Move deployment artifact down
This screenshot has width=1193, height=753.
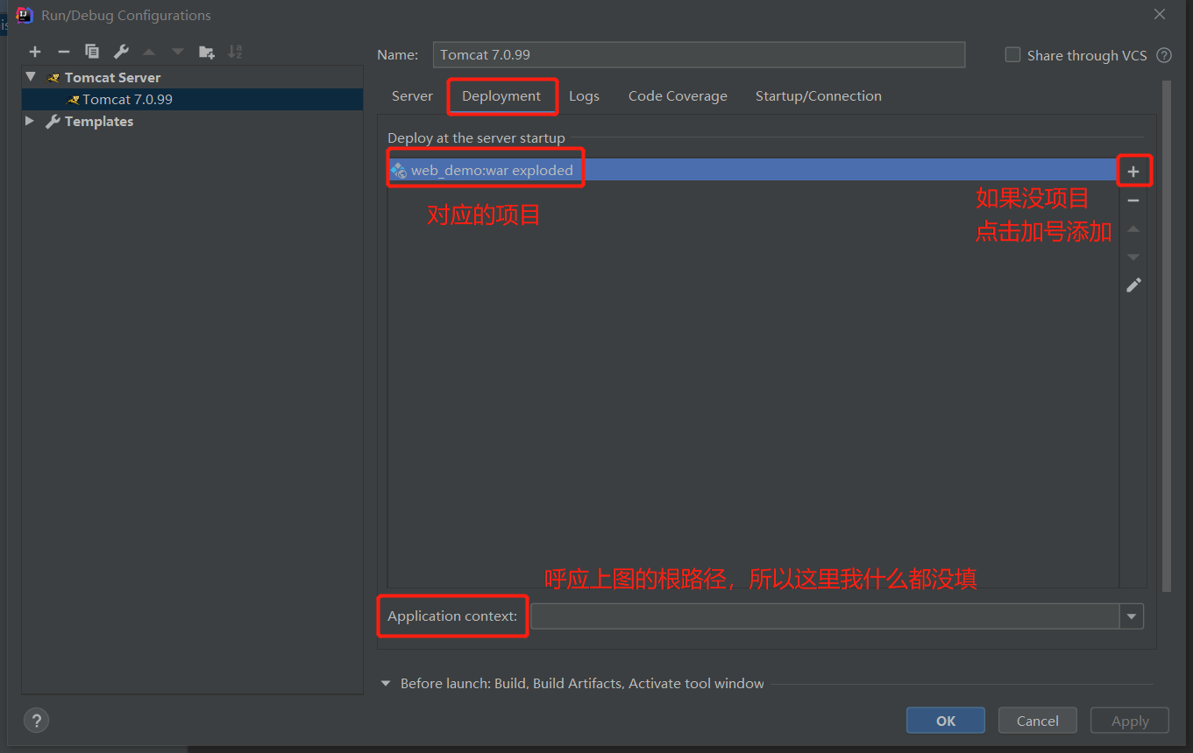1133,257
